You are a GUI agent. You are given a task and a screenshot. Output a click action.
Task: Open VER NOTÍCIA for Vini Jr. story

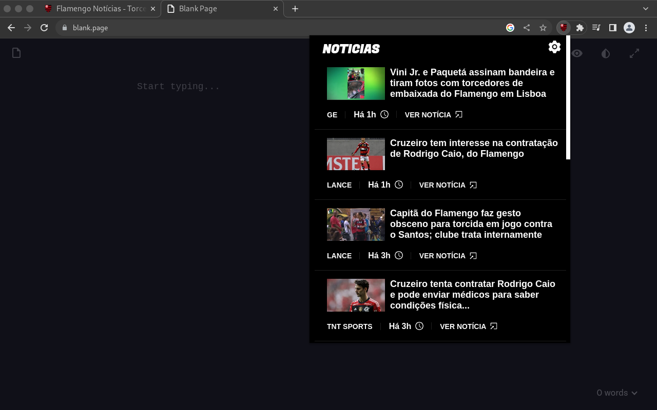pos(434,115)
